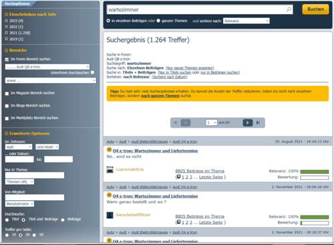This screenshot has width=334, height=245.
Task: Click the page icon in barockstadtflitzer result
Action: (178, 222)
